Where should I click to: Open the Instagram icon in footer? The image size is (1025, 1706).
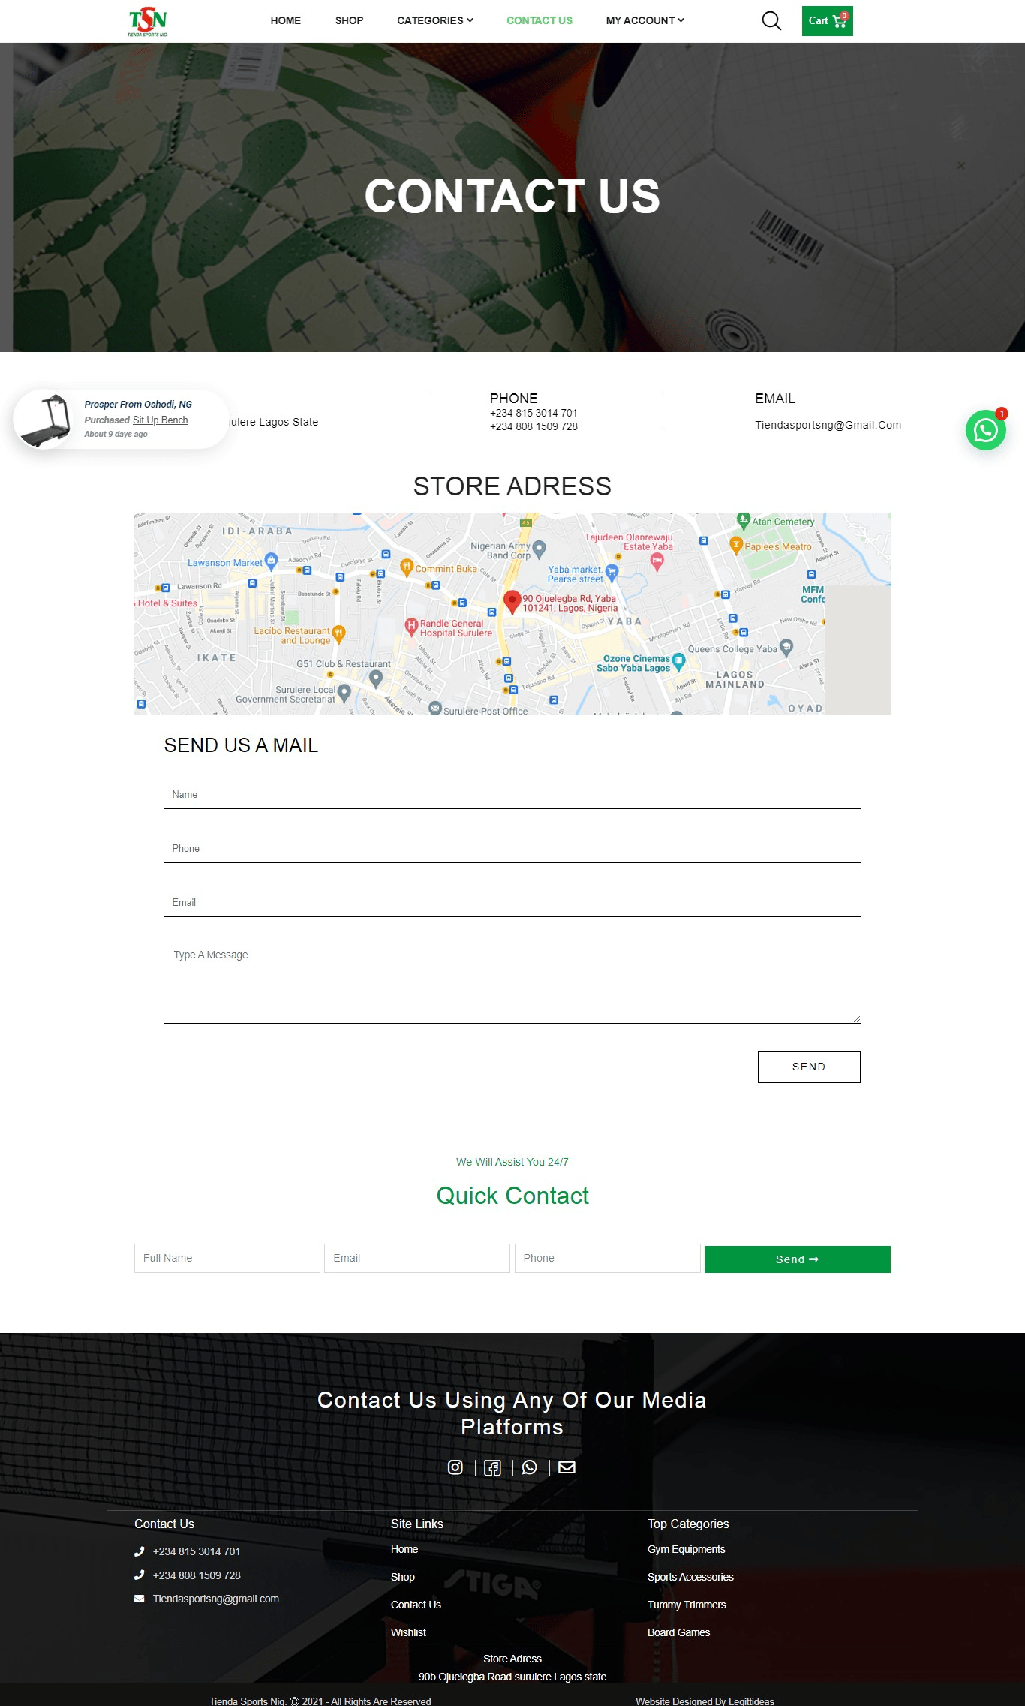(x=455, y=1467)
